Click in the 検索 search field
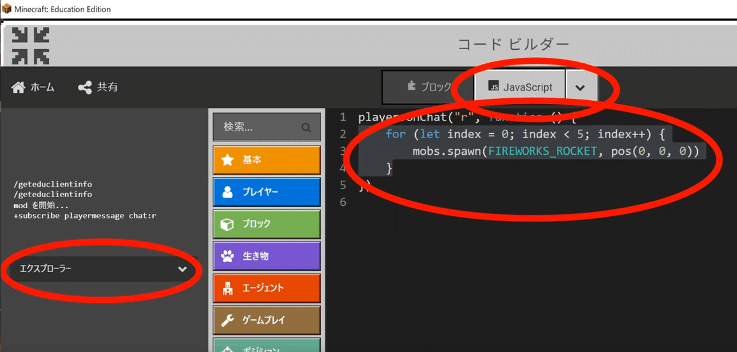Image resolution: width=737 pixels, height=352 pixels. click(x=267, y=127)
